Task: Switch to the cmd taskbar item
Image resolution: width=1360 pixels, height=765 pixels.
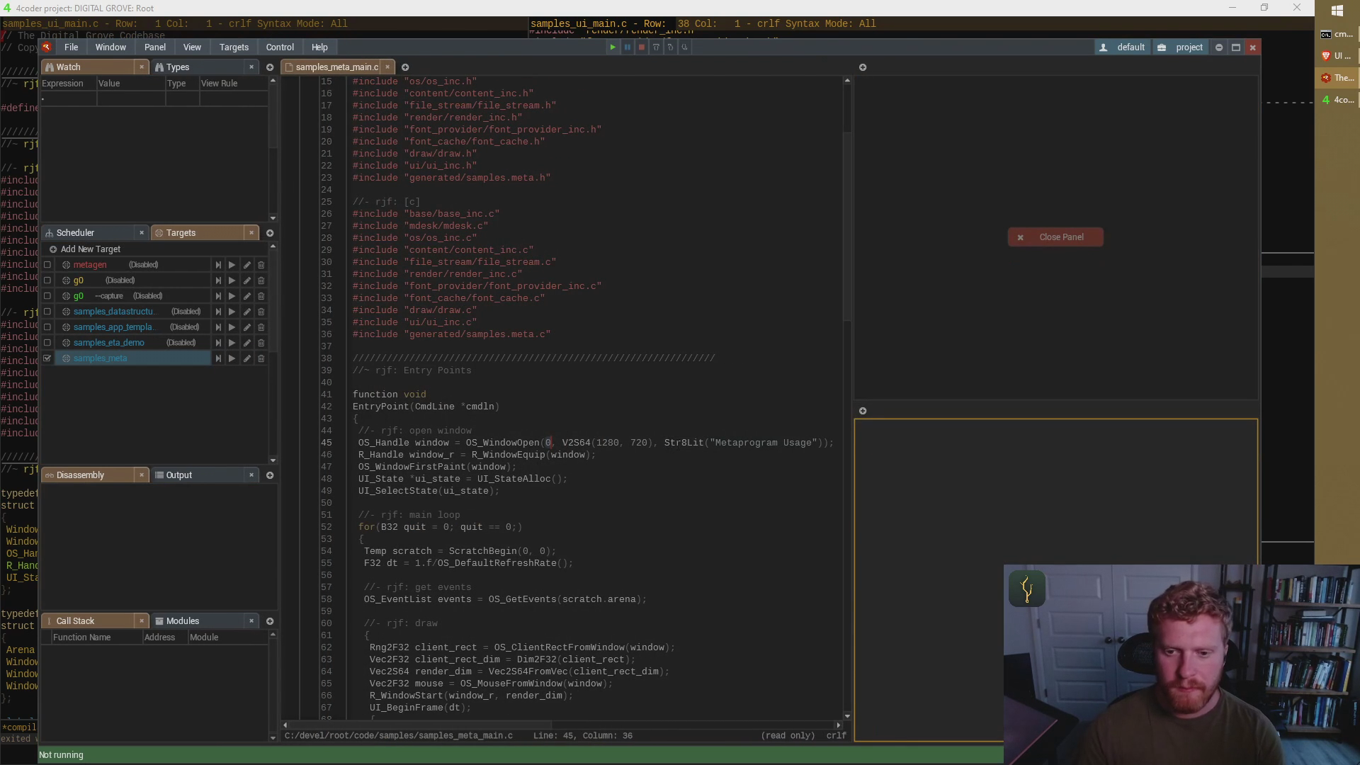Action: pyautogui.click(x=1337, y=34)
